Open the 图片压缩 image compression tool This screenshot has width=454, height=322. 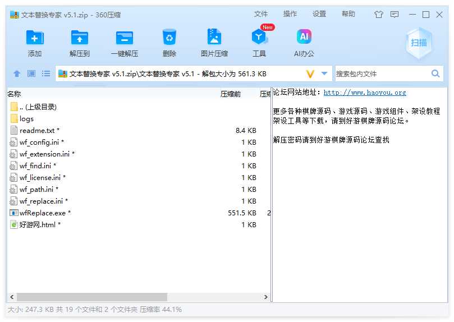pyautogui.click(x=214, y=36)
